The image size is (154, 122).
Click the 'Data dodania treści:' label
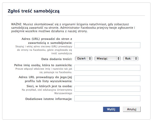(57, 59)
